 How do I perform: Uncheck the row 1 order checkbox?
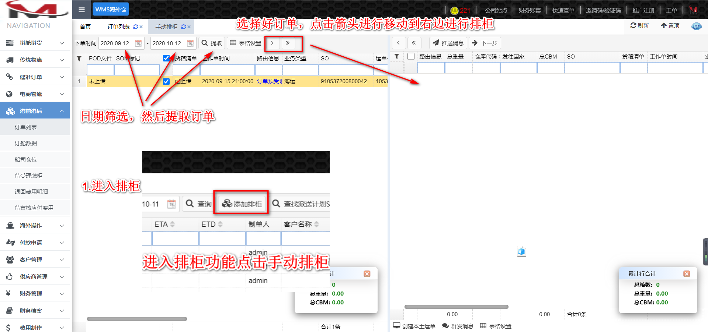click(166, 81)
